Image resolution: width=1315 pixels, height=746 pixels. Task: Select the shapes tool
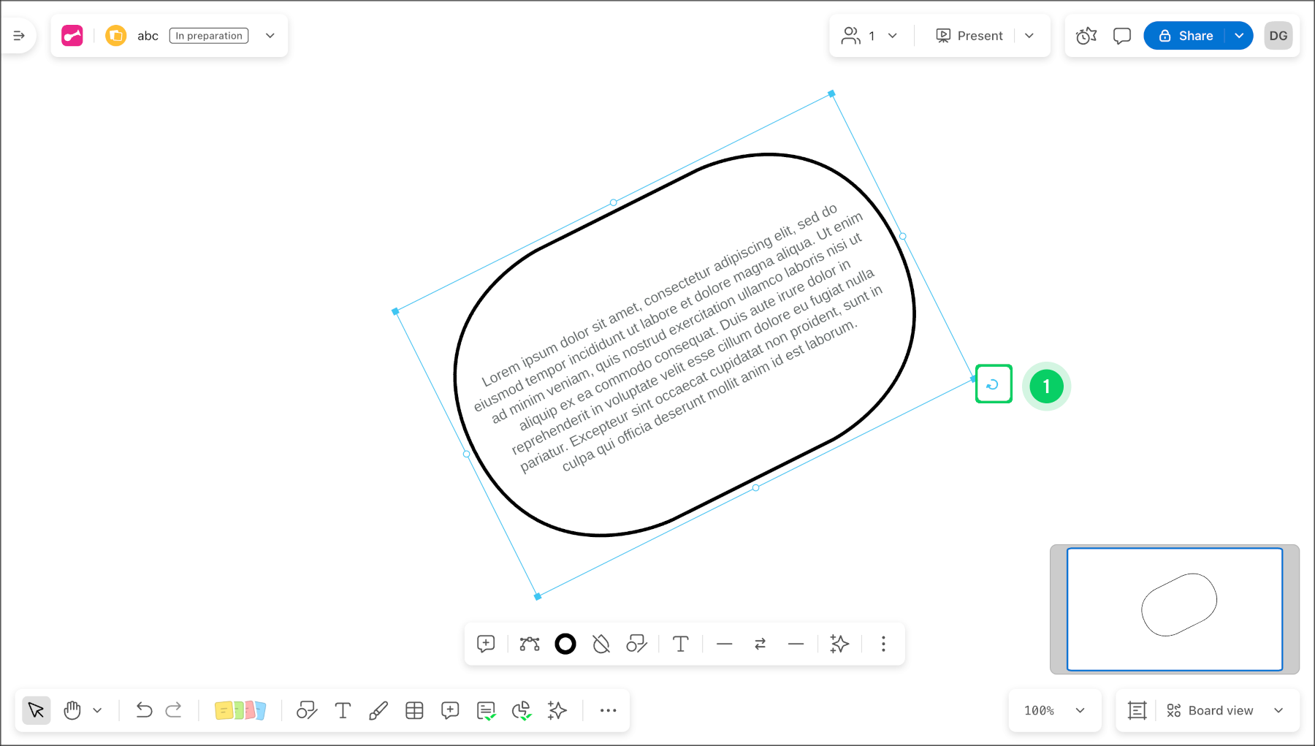click(x=306, y=709)
